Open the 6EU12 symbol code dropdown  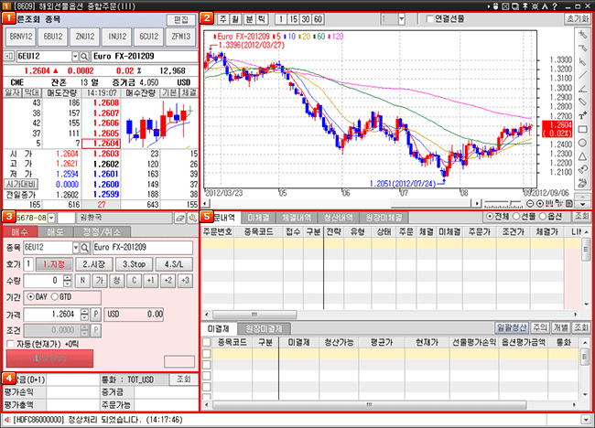(74, 57)
